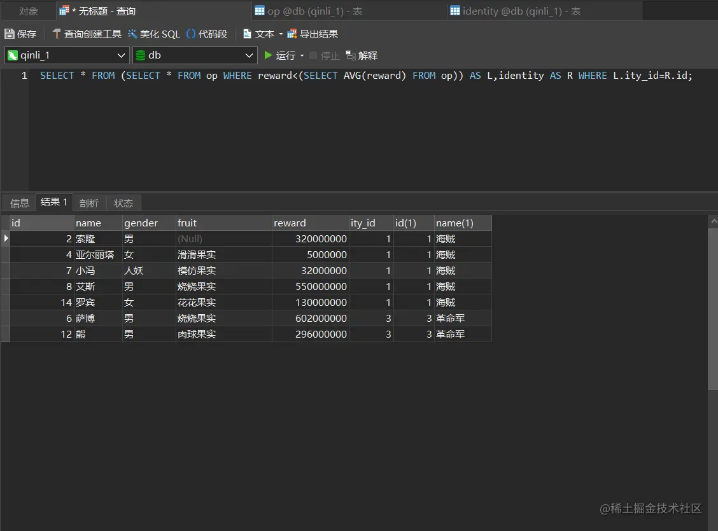Beautify SQL with 美化 SQL
The image size is (718, 531).
click(154, 34)
